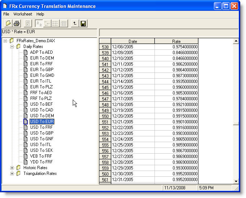Click the grid select-all corner cell
This screenshot has height=198, width=246.
pos(105,41)
